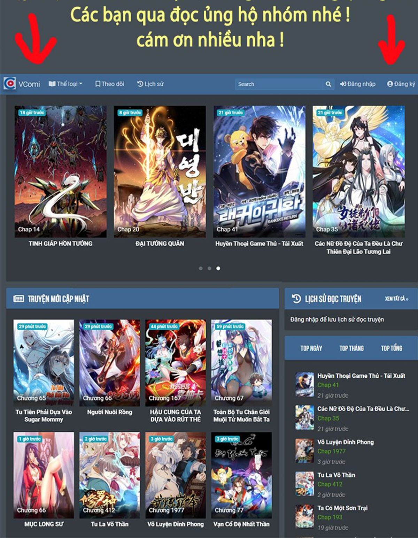Click in the Search input field
Image resolution: width=418 pixels, height=538 pixels.
[x=279, y=84]
